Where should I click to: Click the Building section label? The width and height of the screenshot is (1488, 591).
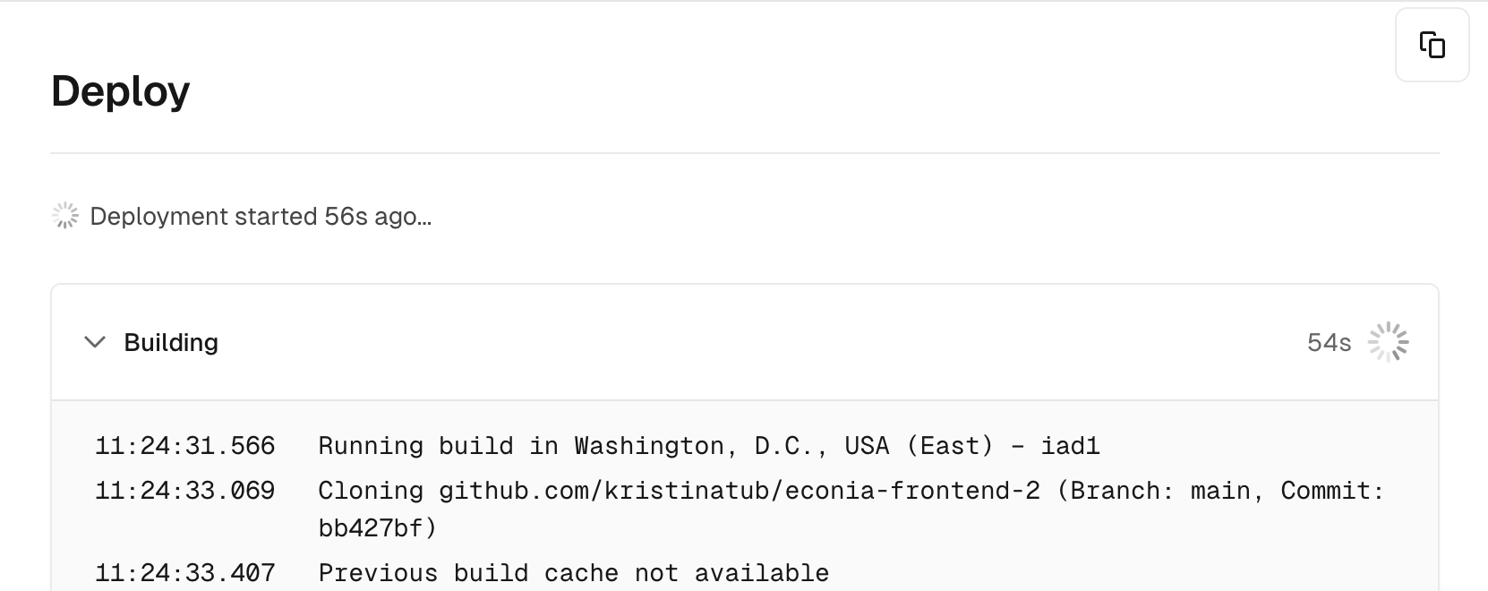pos(171,342)
